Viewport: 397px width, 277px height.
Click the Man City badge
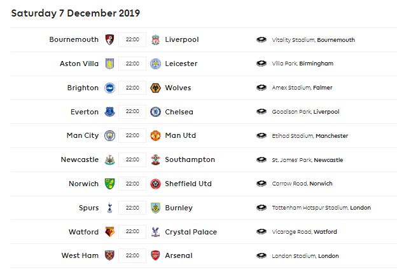[x=110, y=135]
